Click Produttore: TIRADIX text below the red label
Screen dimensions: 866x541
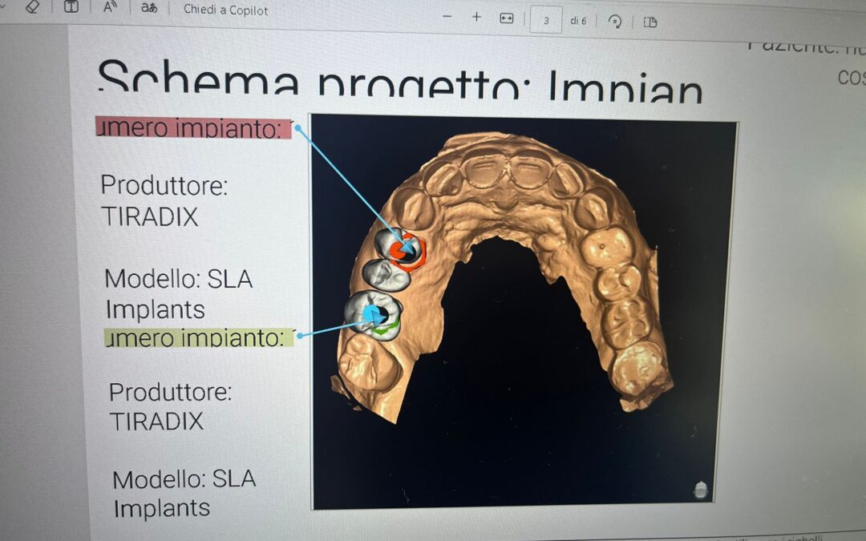tap(164, 200)
